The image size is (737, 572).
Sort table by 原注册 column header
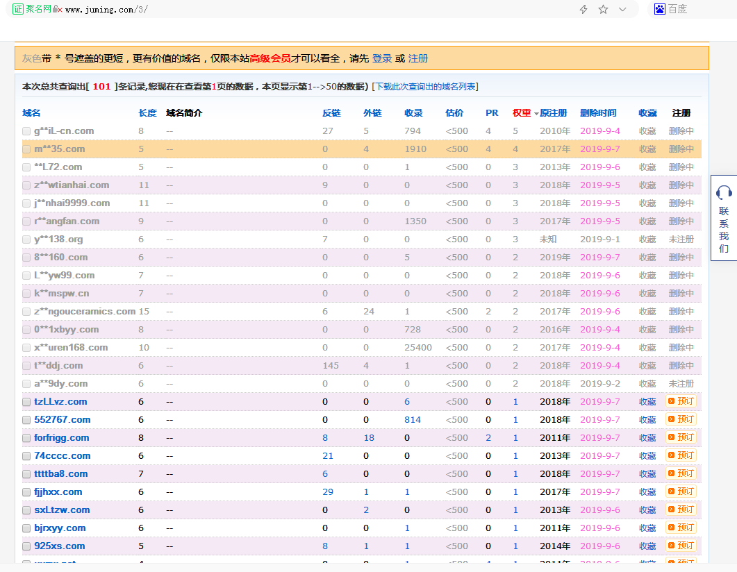553,112
